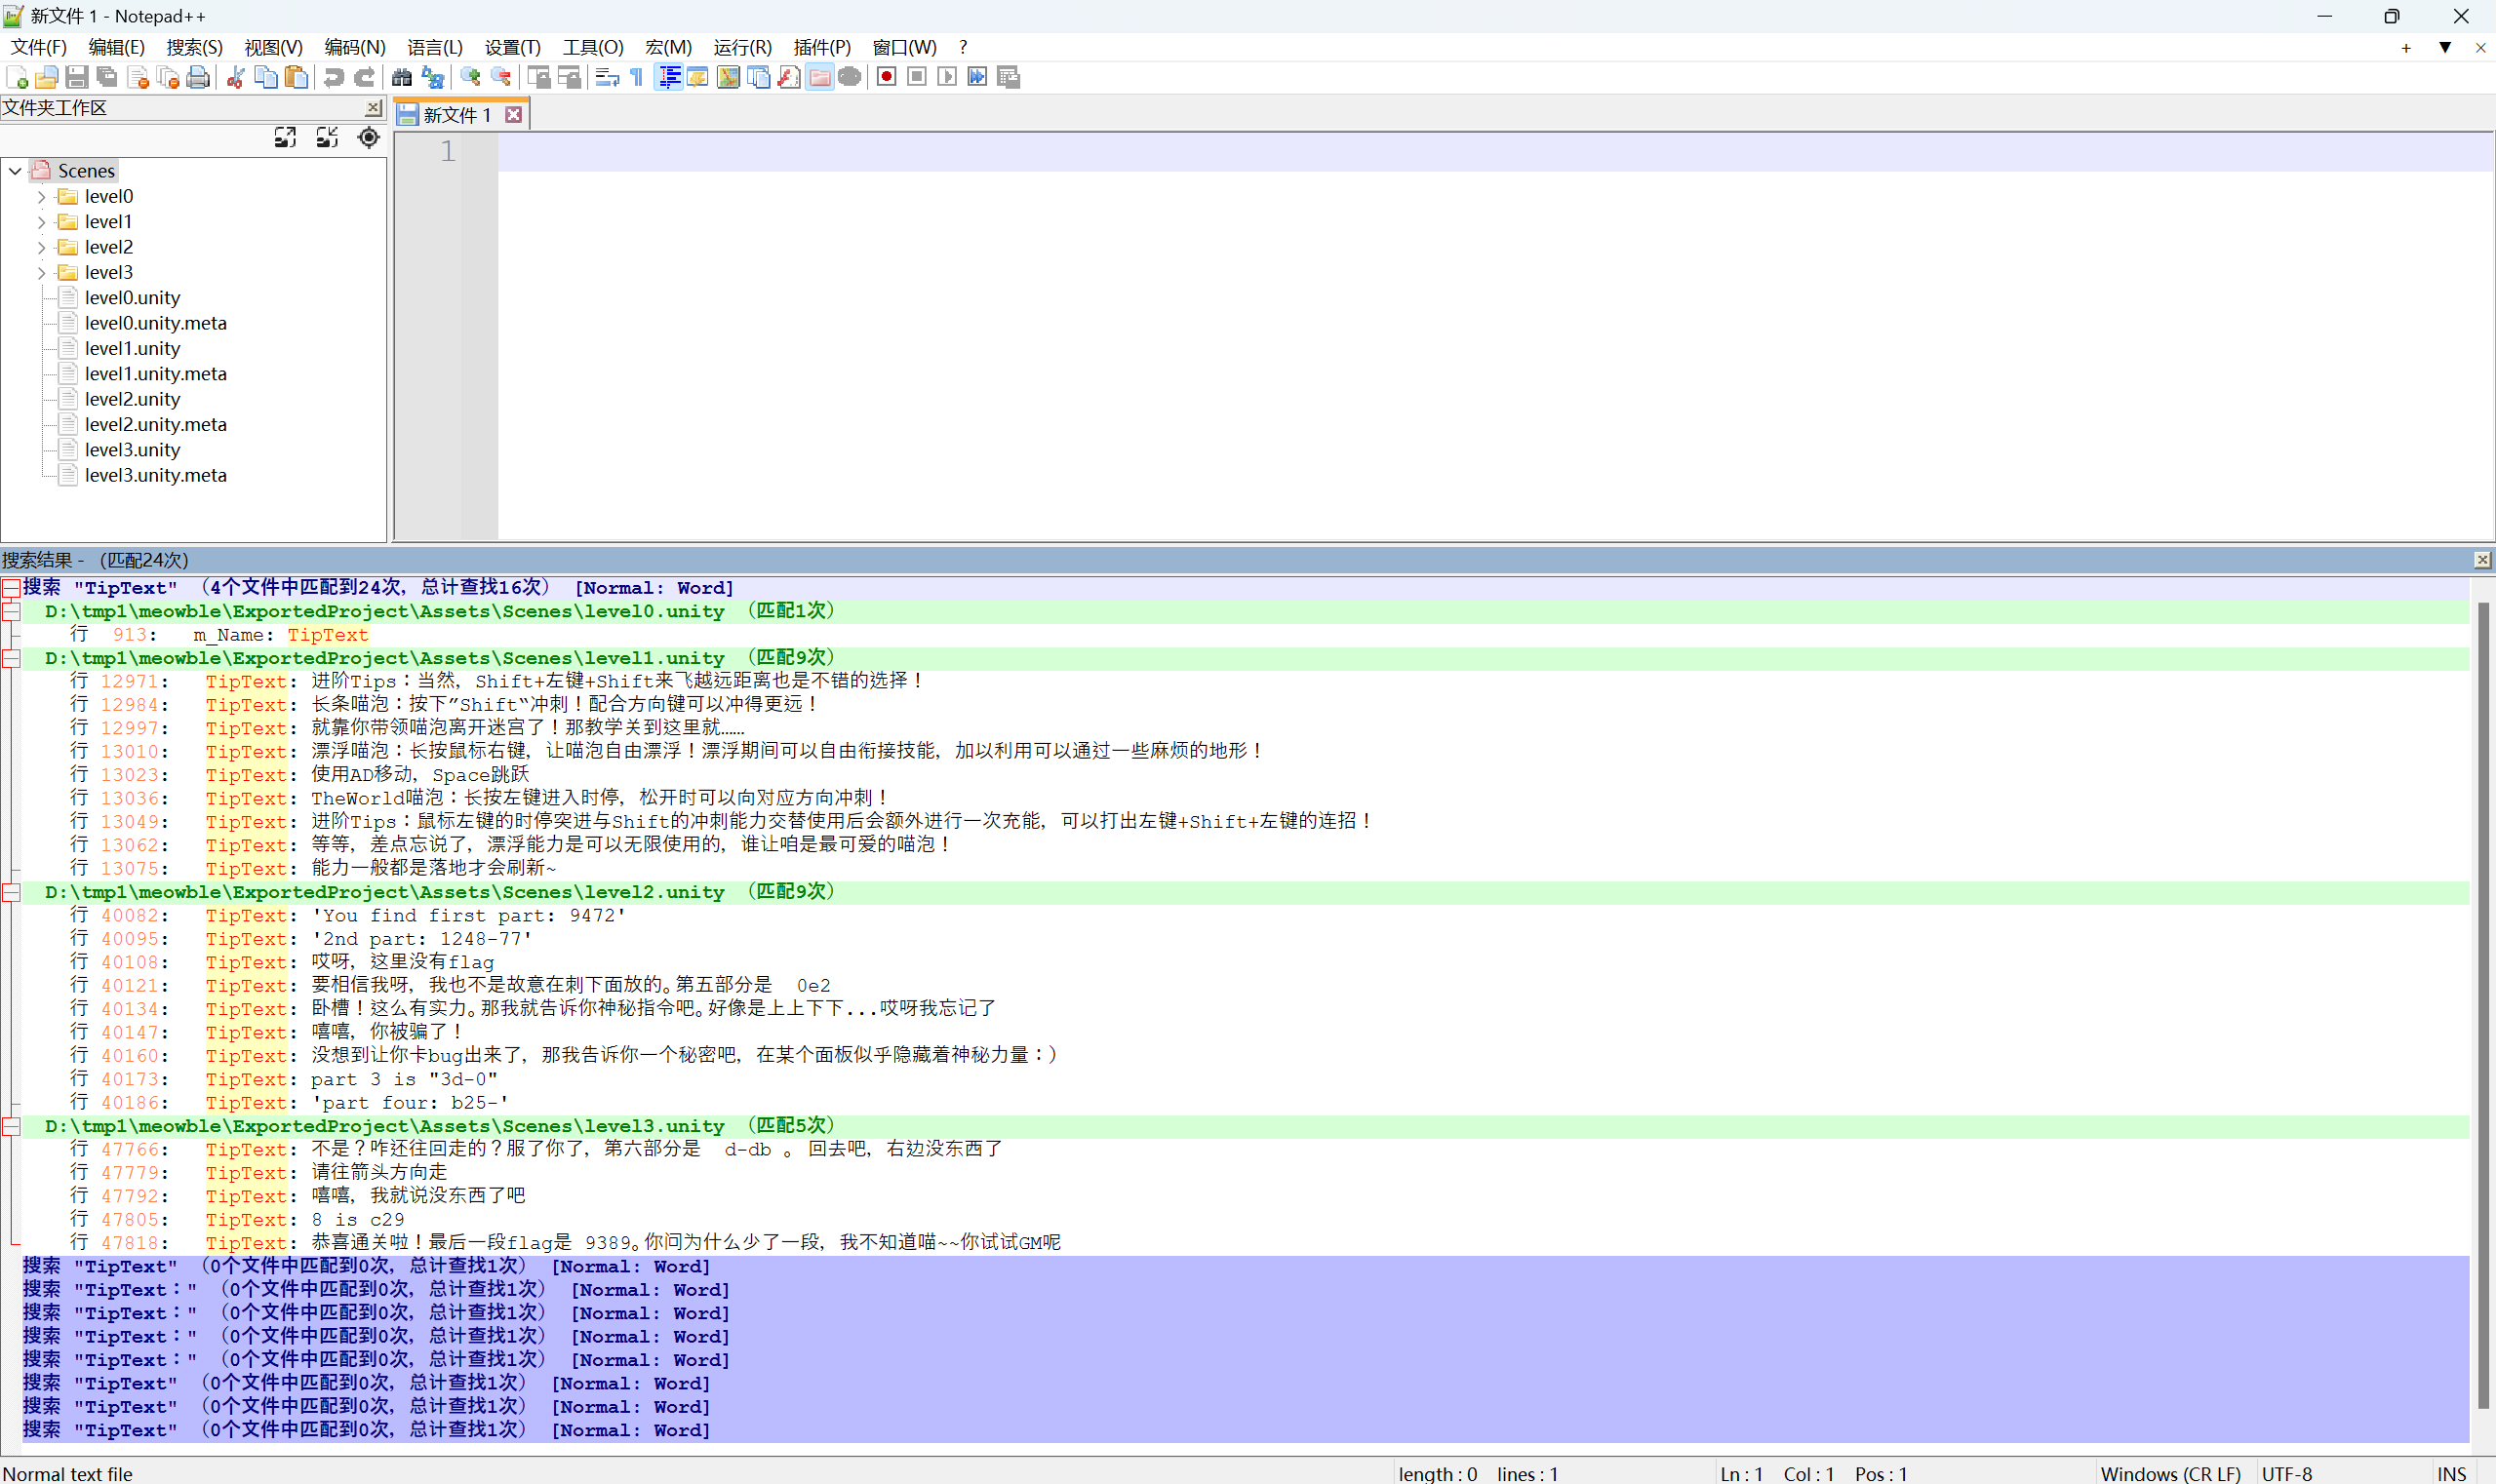This screenshot has width=2496, height=1484.
Task: Select level2.unity in the workspace tree
Action: (x=132, y=399)
